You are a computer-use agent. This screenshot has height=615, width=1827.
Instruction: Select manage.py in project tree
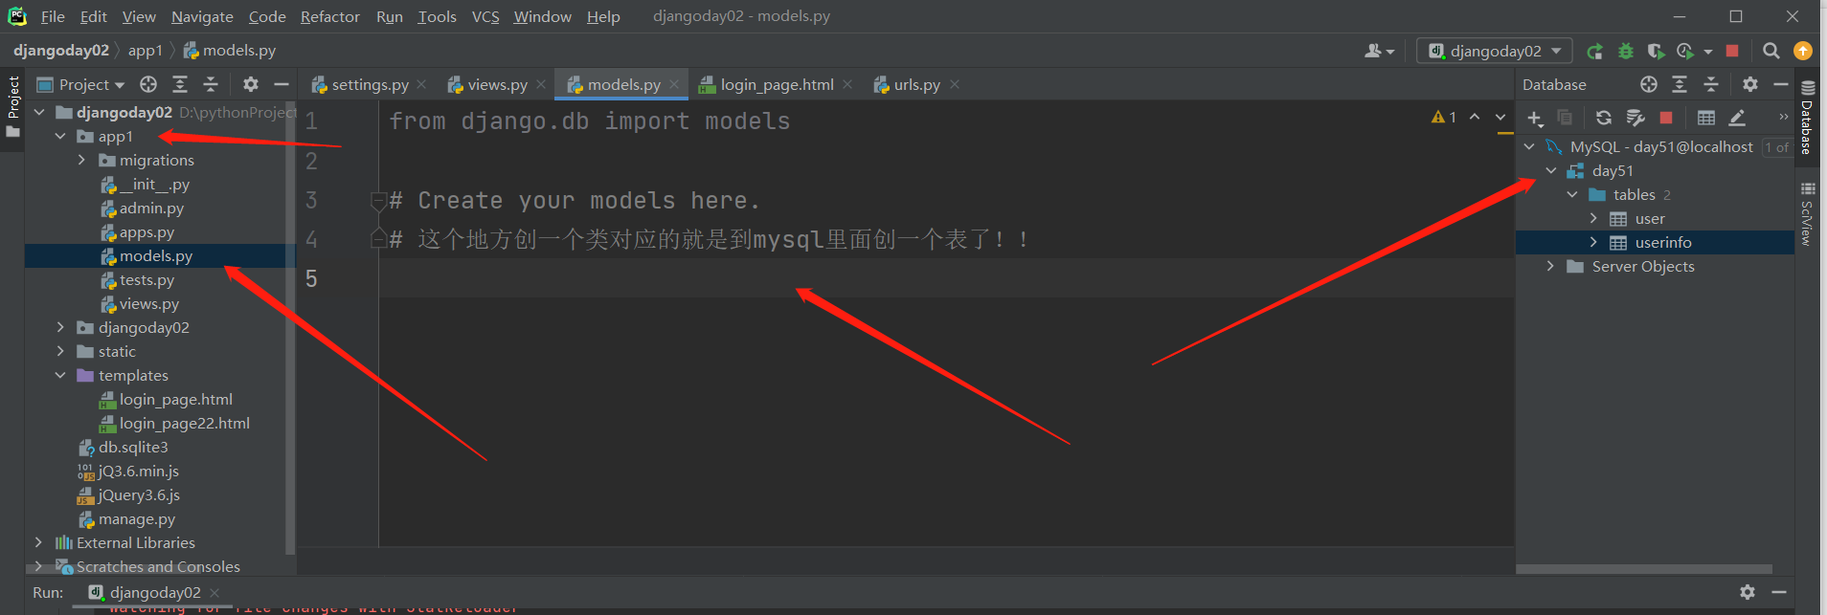click(x=137, y=519)
